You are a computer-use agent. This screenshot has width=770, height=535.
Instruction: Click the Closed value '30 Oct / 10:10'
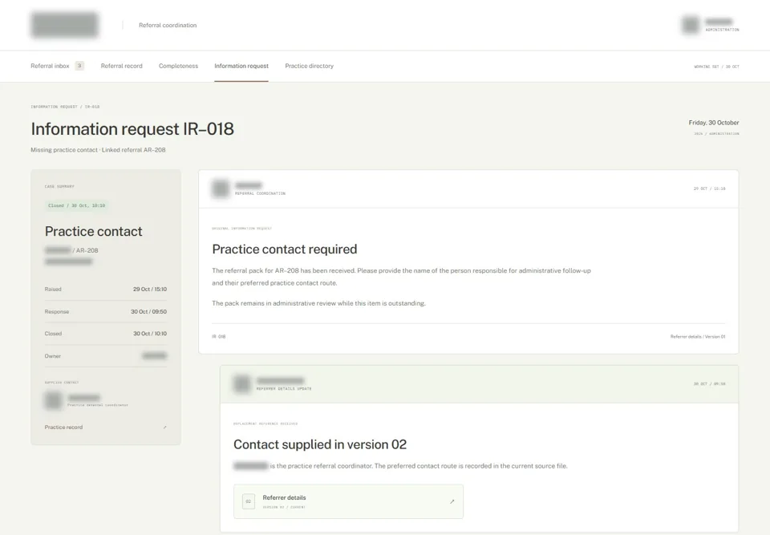point(150,334)
